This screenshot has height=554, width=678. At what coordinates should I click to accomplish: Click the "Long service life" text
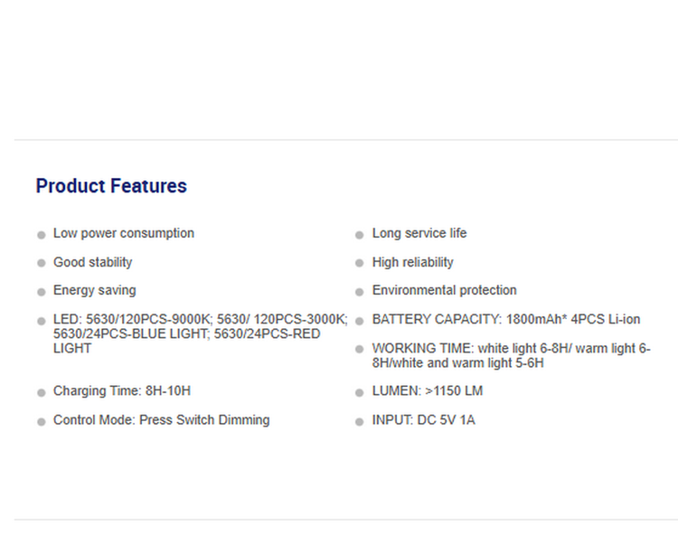[x=419, y=233]
